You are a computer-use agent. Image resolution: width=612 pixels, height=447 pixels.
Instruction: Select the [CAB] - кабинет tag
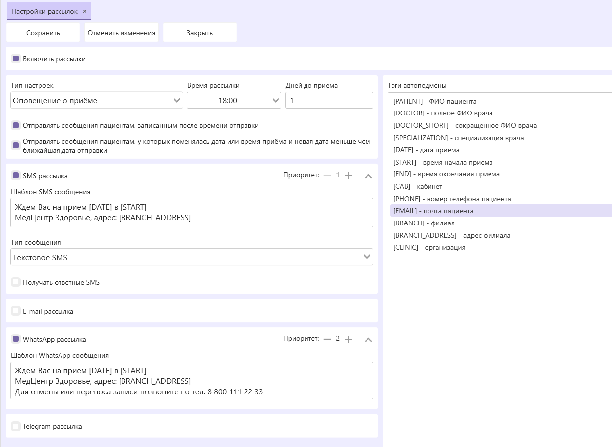coord(501,186)
